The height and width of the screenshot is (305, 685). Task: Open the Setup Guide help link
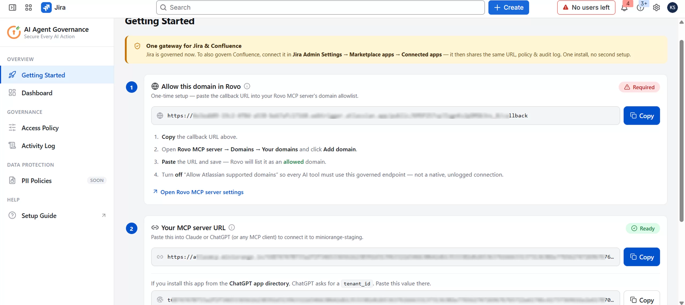[x=57, y=216]
